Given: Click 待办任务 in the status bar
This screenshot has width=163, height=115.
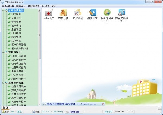Looking at the screenshot, I should point(108,112).
